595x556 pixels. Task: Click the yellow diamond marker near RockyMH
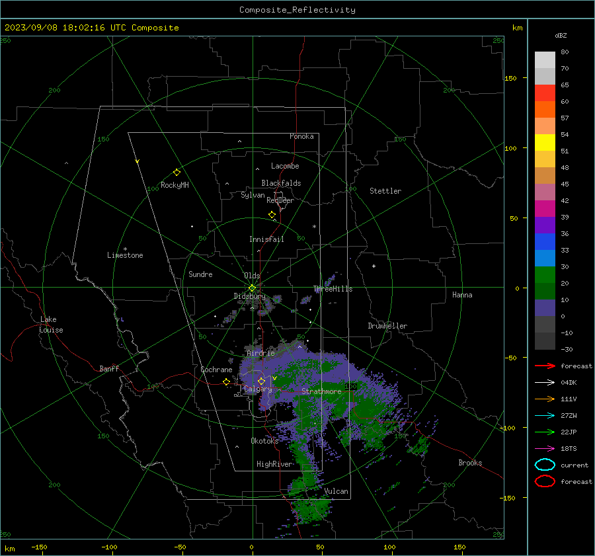point(177,173)
